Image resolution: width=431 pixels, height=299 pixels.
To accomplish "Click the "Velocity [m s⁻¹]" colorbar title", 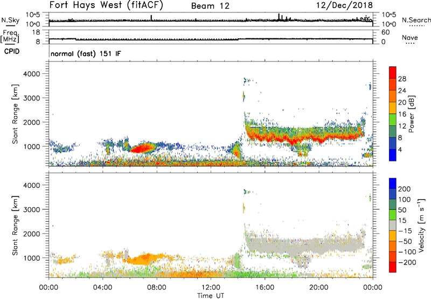I will [421, 225].
